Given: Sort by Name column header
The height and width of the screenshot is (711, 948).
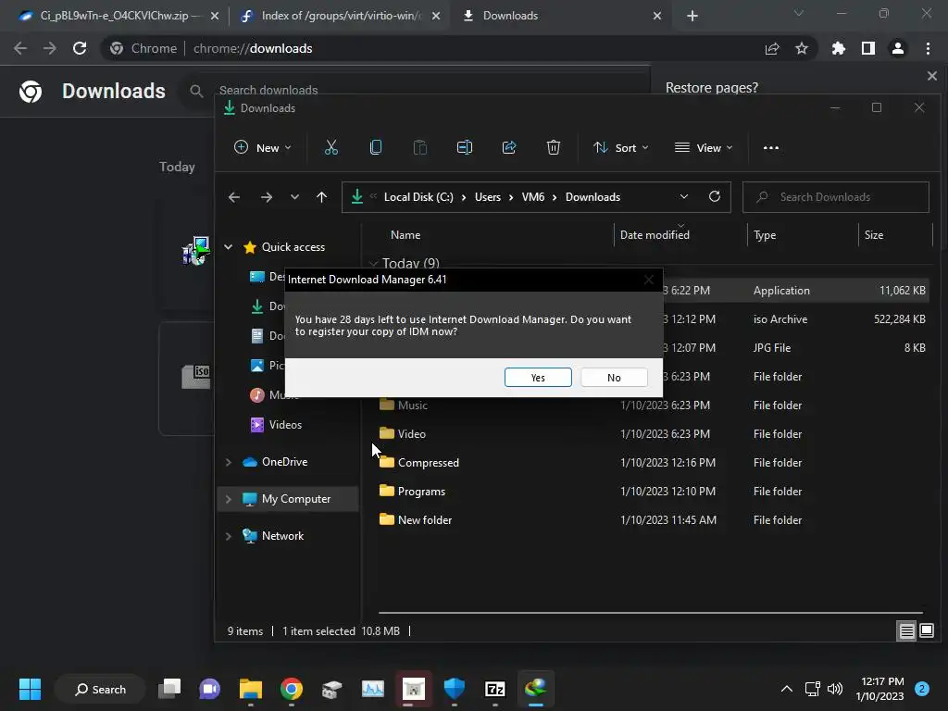Looking at the screenshot, I should [405, 235].
